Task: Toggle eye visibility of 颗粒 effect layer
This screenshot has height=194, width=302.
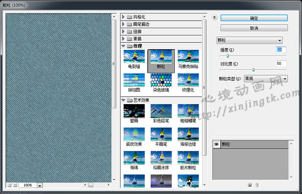Action: coord(217,144)
